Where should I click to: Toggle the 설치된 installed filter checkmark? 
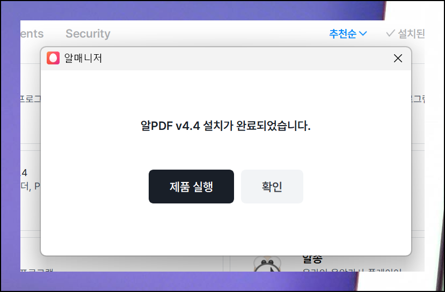click(405, 34)
